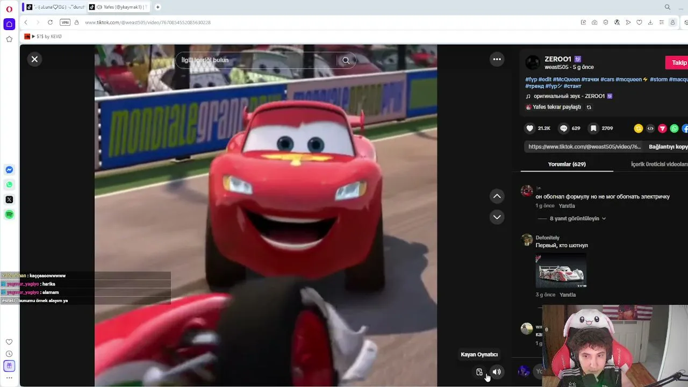Open X (Twitter) in the Opera sidebar
Viewport: 688px width, 387px height.
pyautogui.click(x=9, y=199)
